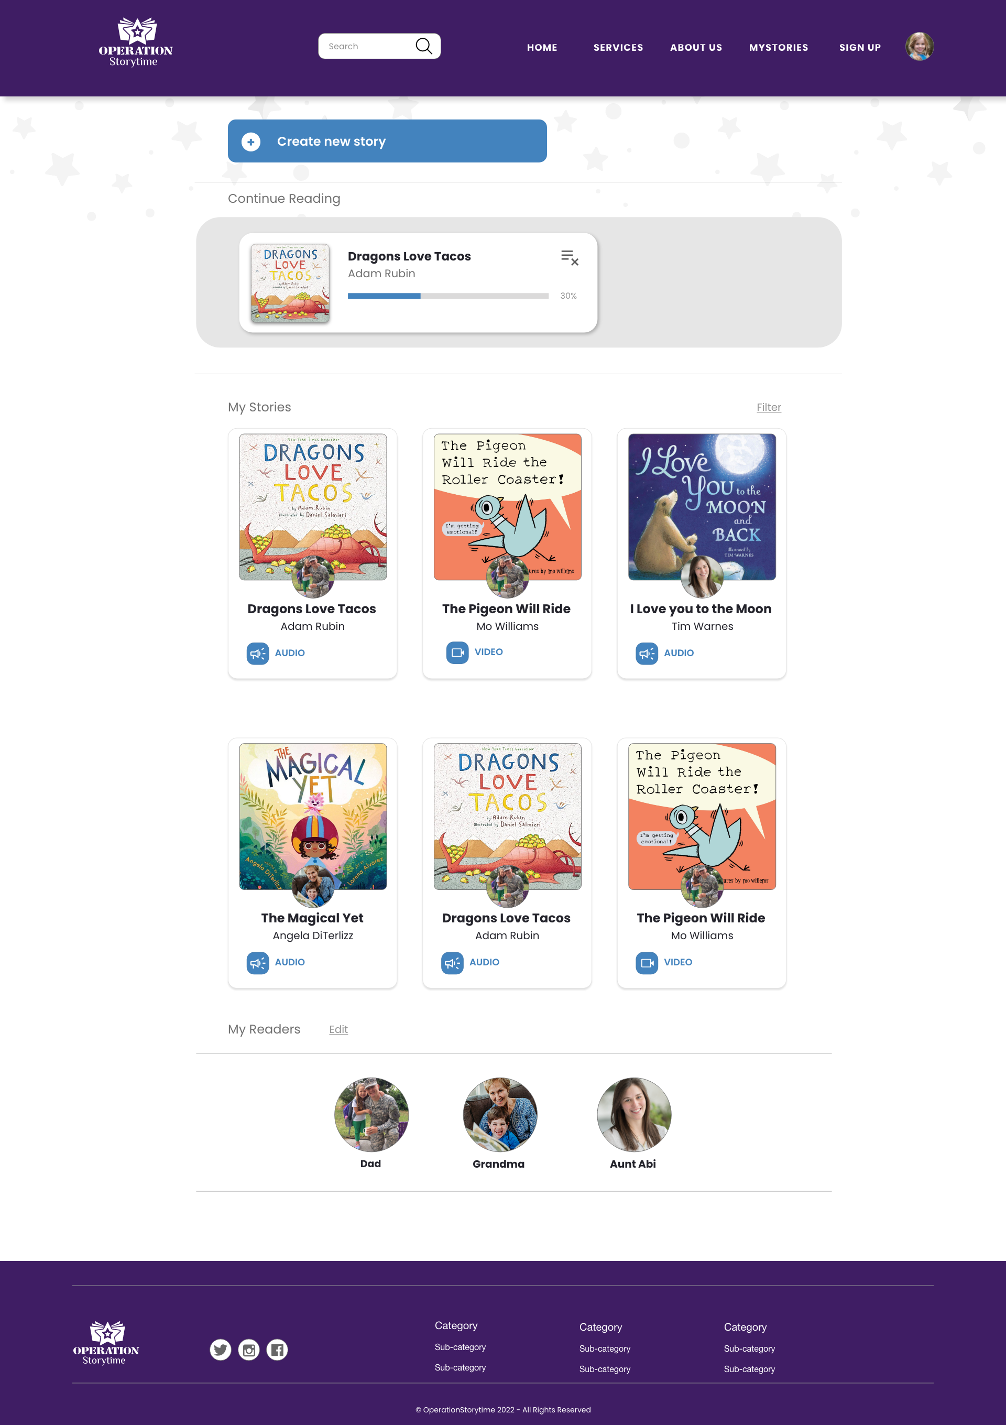Click the SIGN UP link
The width and height of the screenshot is (1006, 1425).
click(x=859, y=47)
